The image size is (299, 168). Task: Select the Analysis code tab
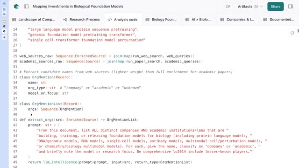[122, 20]
